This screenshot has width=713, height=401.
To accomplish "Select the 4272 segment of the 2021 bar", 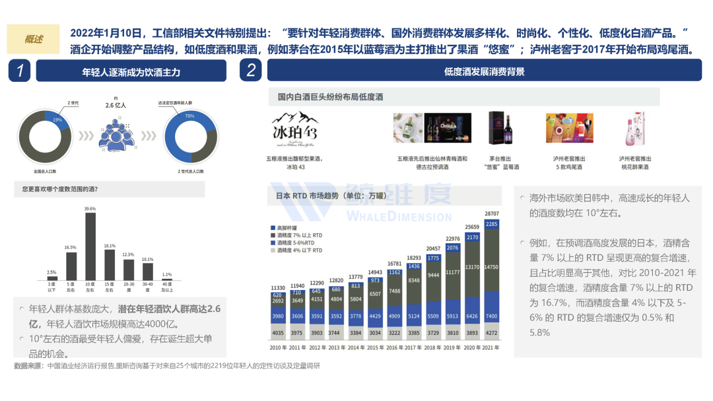I will pyautogui.click(x=492, y=332).
